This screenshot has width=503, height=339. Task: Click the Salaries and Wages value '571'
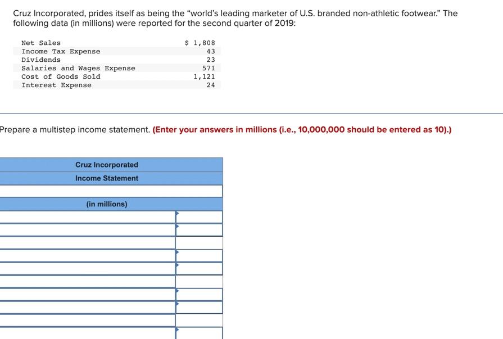tap(209, 68)
